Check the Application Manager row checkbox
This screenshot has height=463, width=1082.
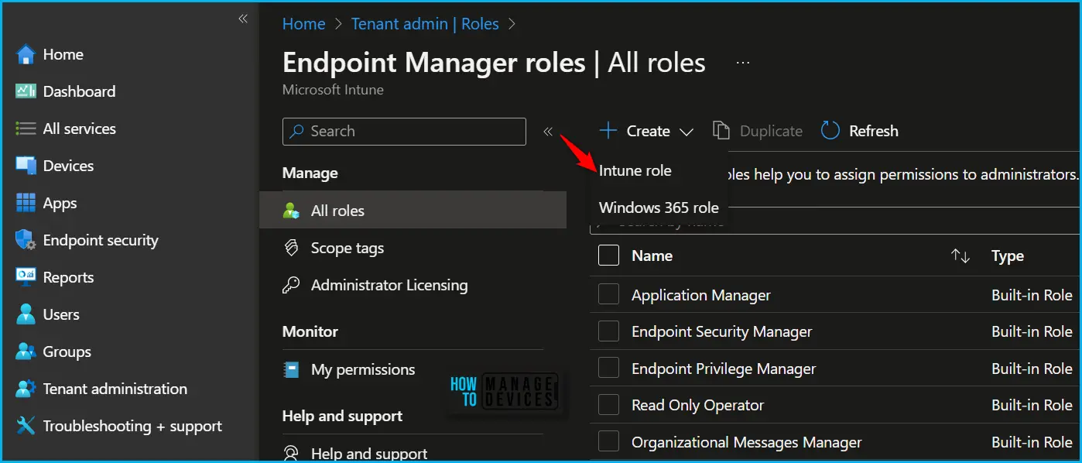coord(609,294)
